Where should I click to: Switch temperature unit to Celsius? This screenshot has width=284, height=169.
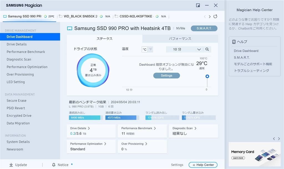pos(144,49)
